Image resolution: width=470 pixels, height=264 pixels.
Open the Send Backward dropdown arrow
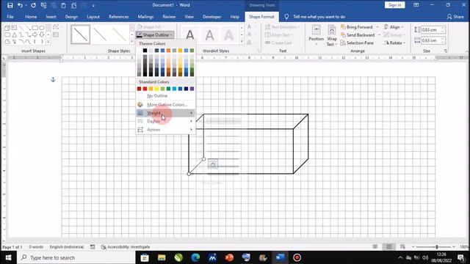(x=379, y=35)
